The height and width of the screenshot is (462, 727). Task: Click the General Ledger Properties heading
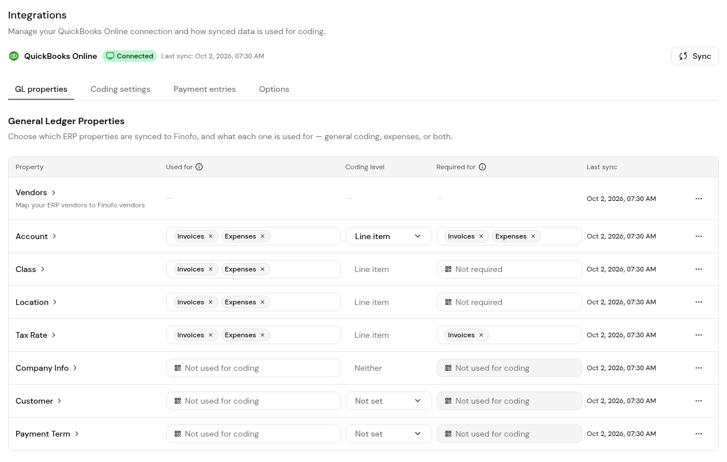(66, 121)
